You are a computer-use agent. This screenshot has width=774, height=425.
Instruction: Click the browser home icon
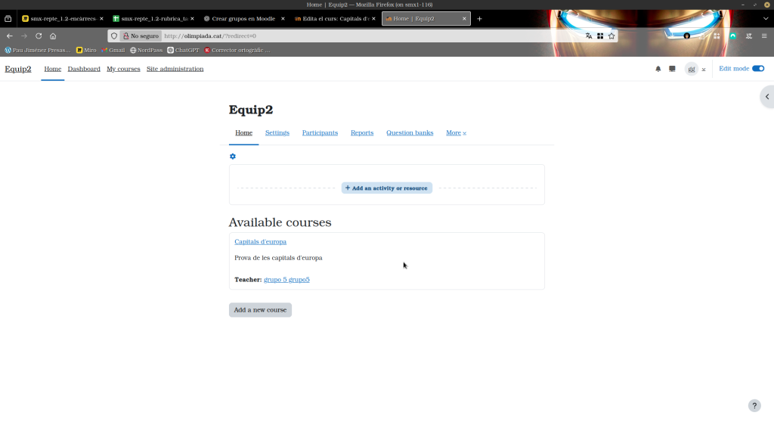click(53, 36)
